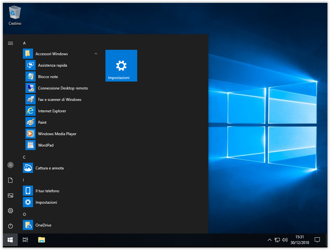Click the network icon in system tray
The height and width of the screenshot is (250, 330).
coord(277,240)
